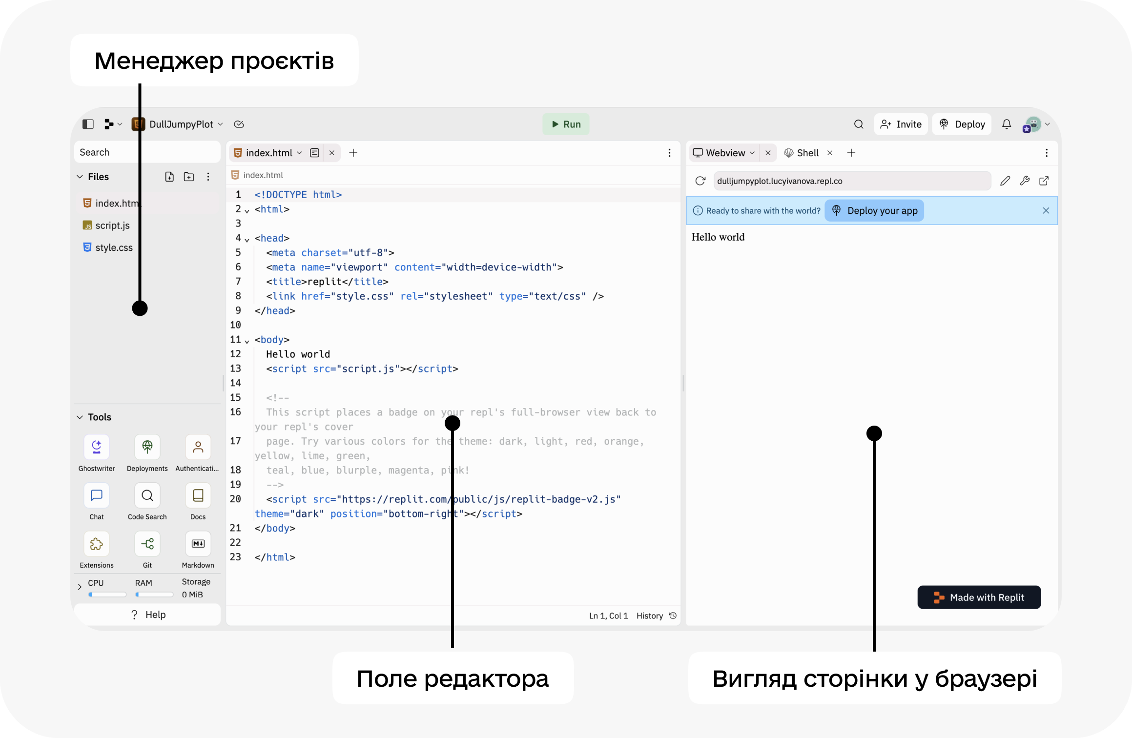Open notifications bell

[1007, 124]
